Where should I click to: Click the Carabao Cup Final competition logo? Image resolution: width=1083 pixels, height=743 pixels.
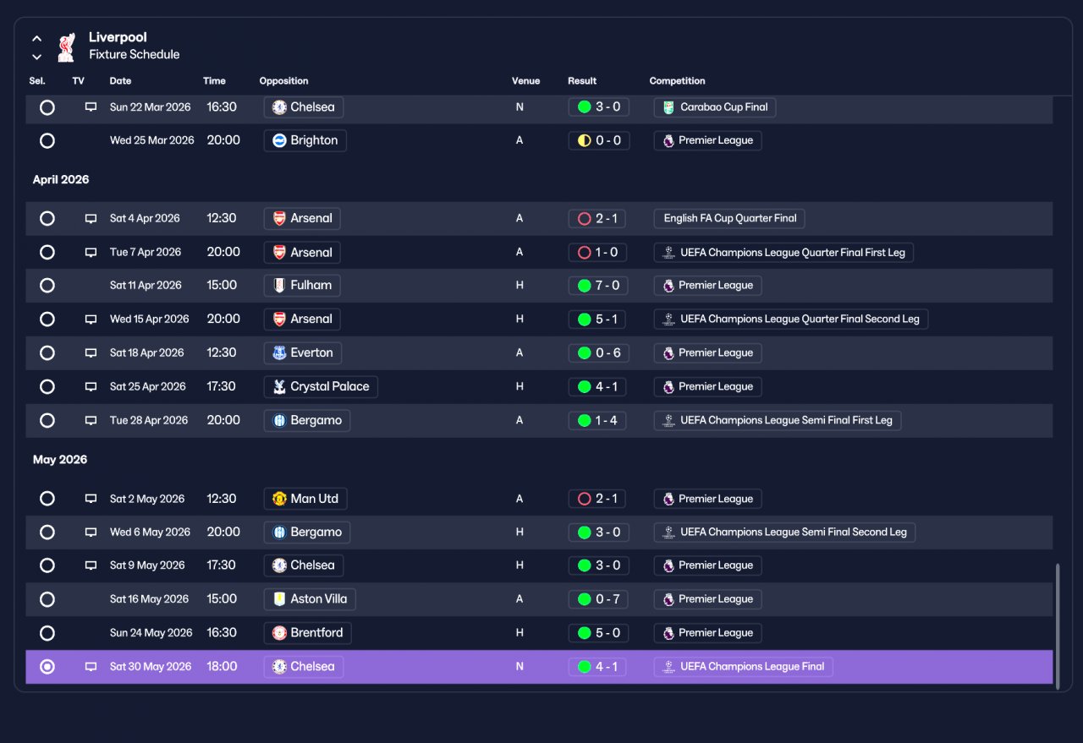point(668,107)
